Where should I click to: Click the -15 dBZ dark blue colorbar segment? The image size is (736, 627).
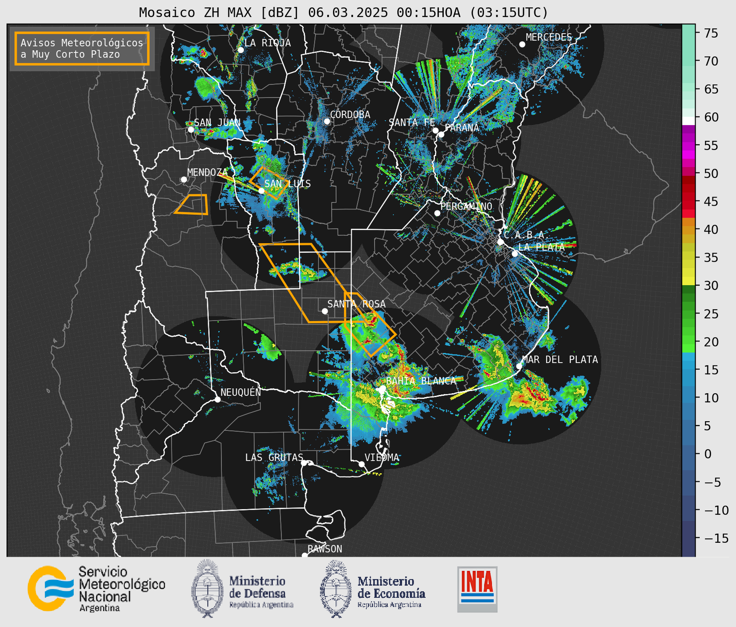pos(688,538)
